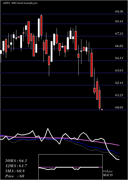Viewport: 128px width, 180px height.
Task: Click the 'AMEX MID mail.munafa.pro' chart title
Action: coord(20,3)
